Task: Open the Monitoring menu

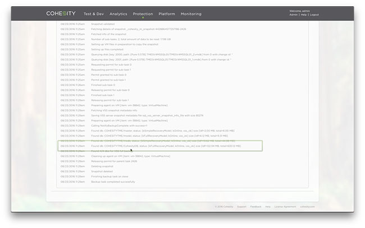Action: point(191,13)
